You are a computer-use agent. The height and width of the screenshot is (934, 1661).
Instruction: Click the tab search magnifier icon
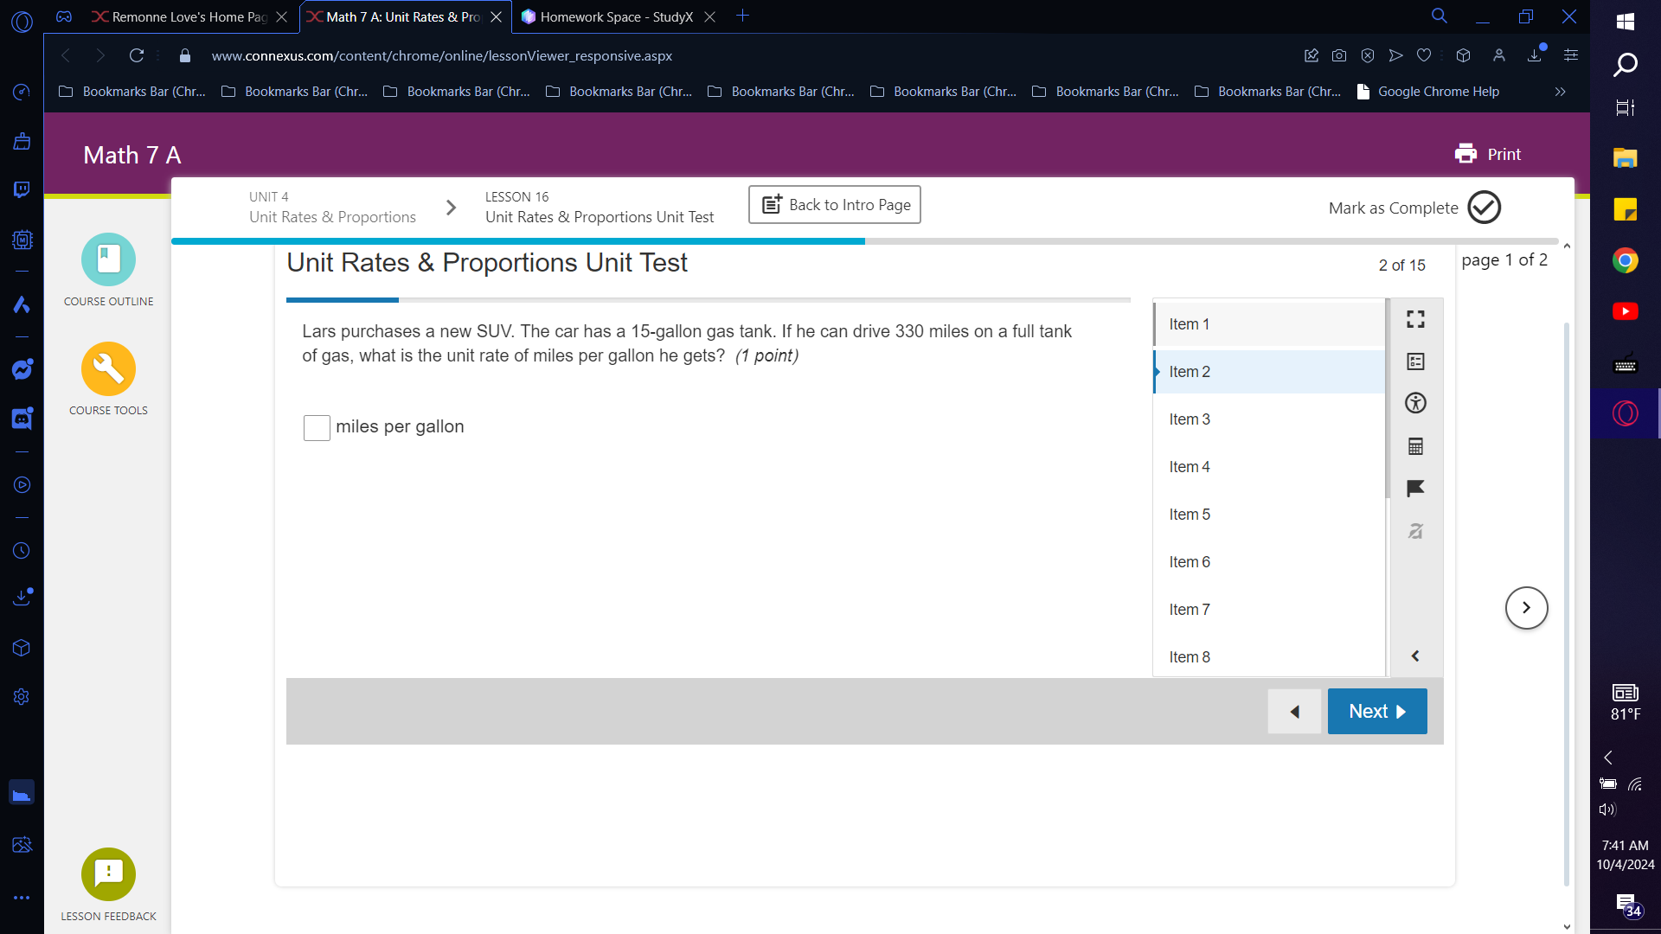coord(1440,16)
